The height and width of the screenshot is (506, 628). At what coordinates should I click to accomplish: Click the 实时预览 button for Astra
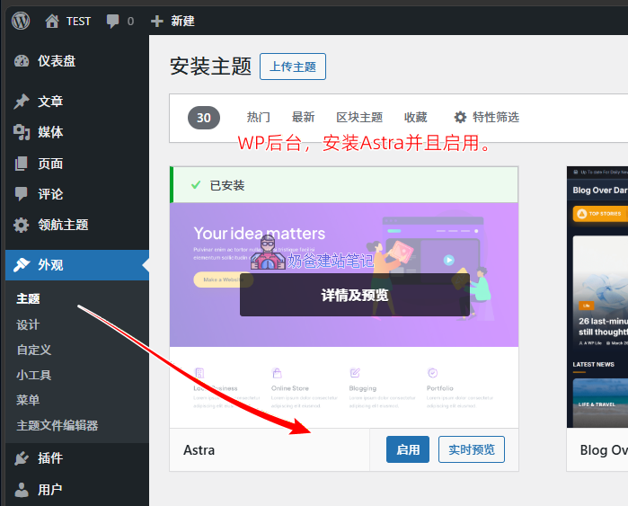point(472,449)
